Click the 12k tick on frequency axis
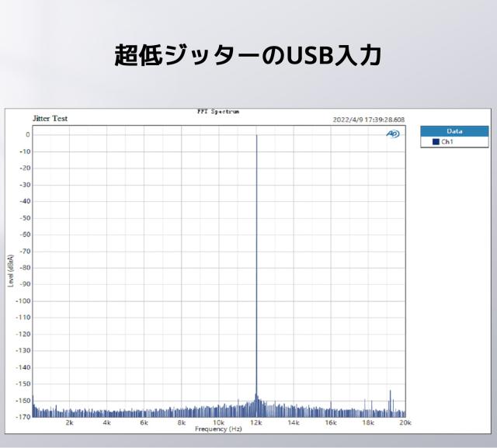The width and height of the screenshot is (497, 448). pyautogui.click(x=256, y=423)
